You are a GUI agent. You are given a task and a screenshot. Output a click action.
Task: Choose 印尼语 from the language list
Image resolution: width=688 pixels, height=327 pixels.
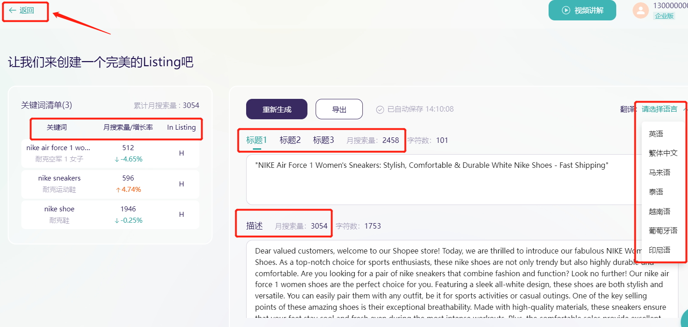(659, 250)
